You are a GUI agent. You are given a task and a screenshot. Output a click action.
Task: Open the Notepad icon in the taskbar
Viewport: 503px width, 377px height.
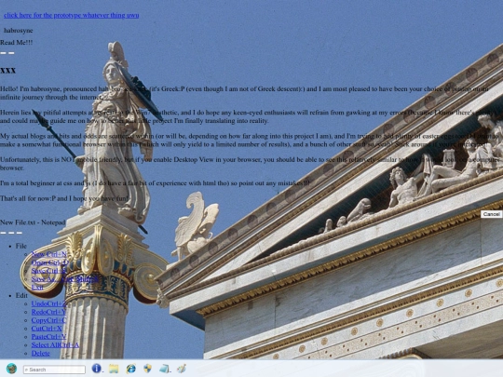click(x=164, y=369)
